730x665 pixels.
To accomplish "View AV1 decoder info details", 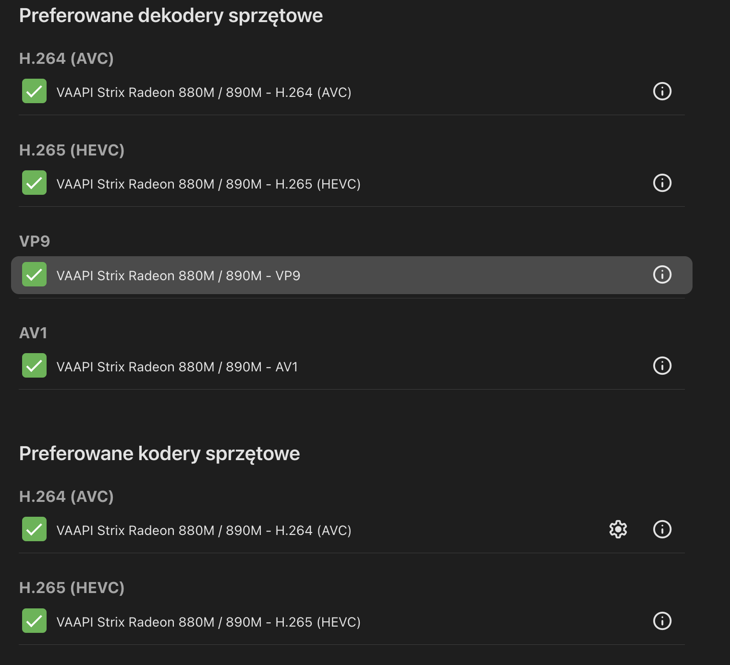I will (662, 366).
